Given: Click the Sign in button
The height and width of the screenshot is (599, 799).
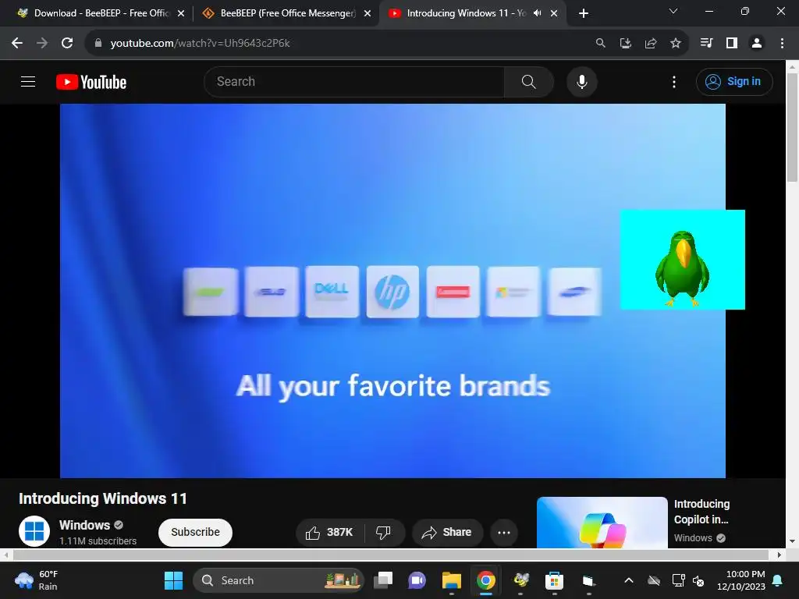Looking at the screenshot, I should click(734, 81).
